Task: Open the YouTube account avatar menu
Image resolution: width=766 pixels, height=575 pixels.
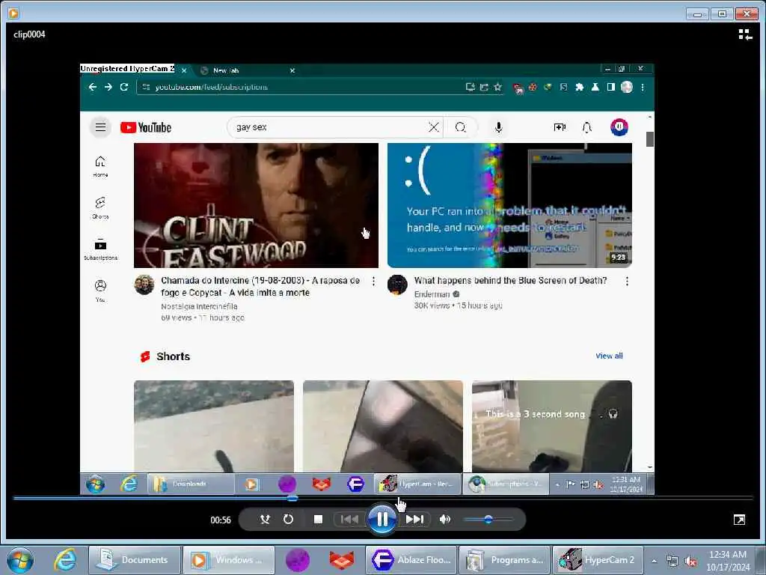Action: coord(619,127)
